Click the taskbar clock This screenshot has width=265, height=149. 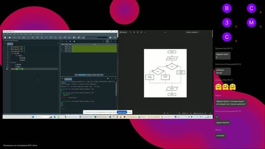207,117
